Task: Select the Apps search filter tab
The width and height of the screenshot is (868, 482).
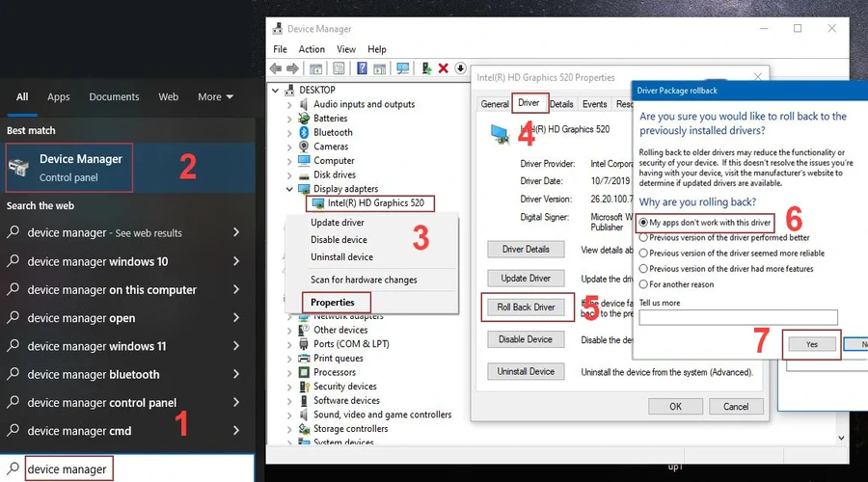Action: (58, 96)
